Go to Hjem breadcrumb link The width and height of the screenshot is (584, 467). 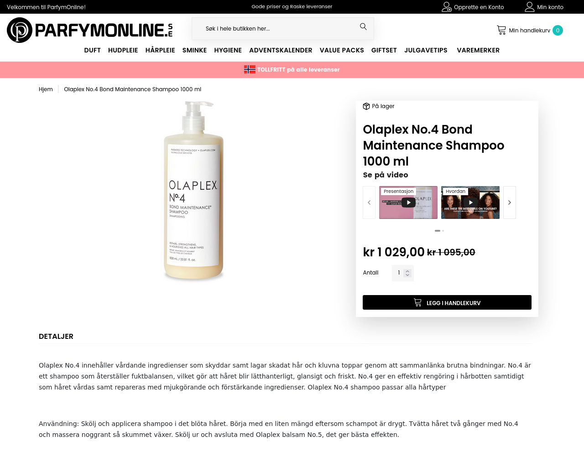coord(46,89)
